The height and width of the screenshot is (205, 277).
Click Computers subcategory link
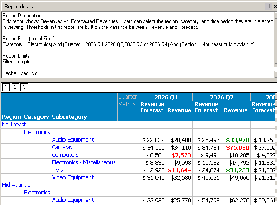coord(65,155)
